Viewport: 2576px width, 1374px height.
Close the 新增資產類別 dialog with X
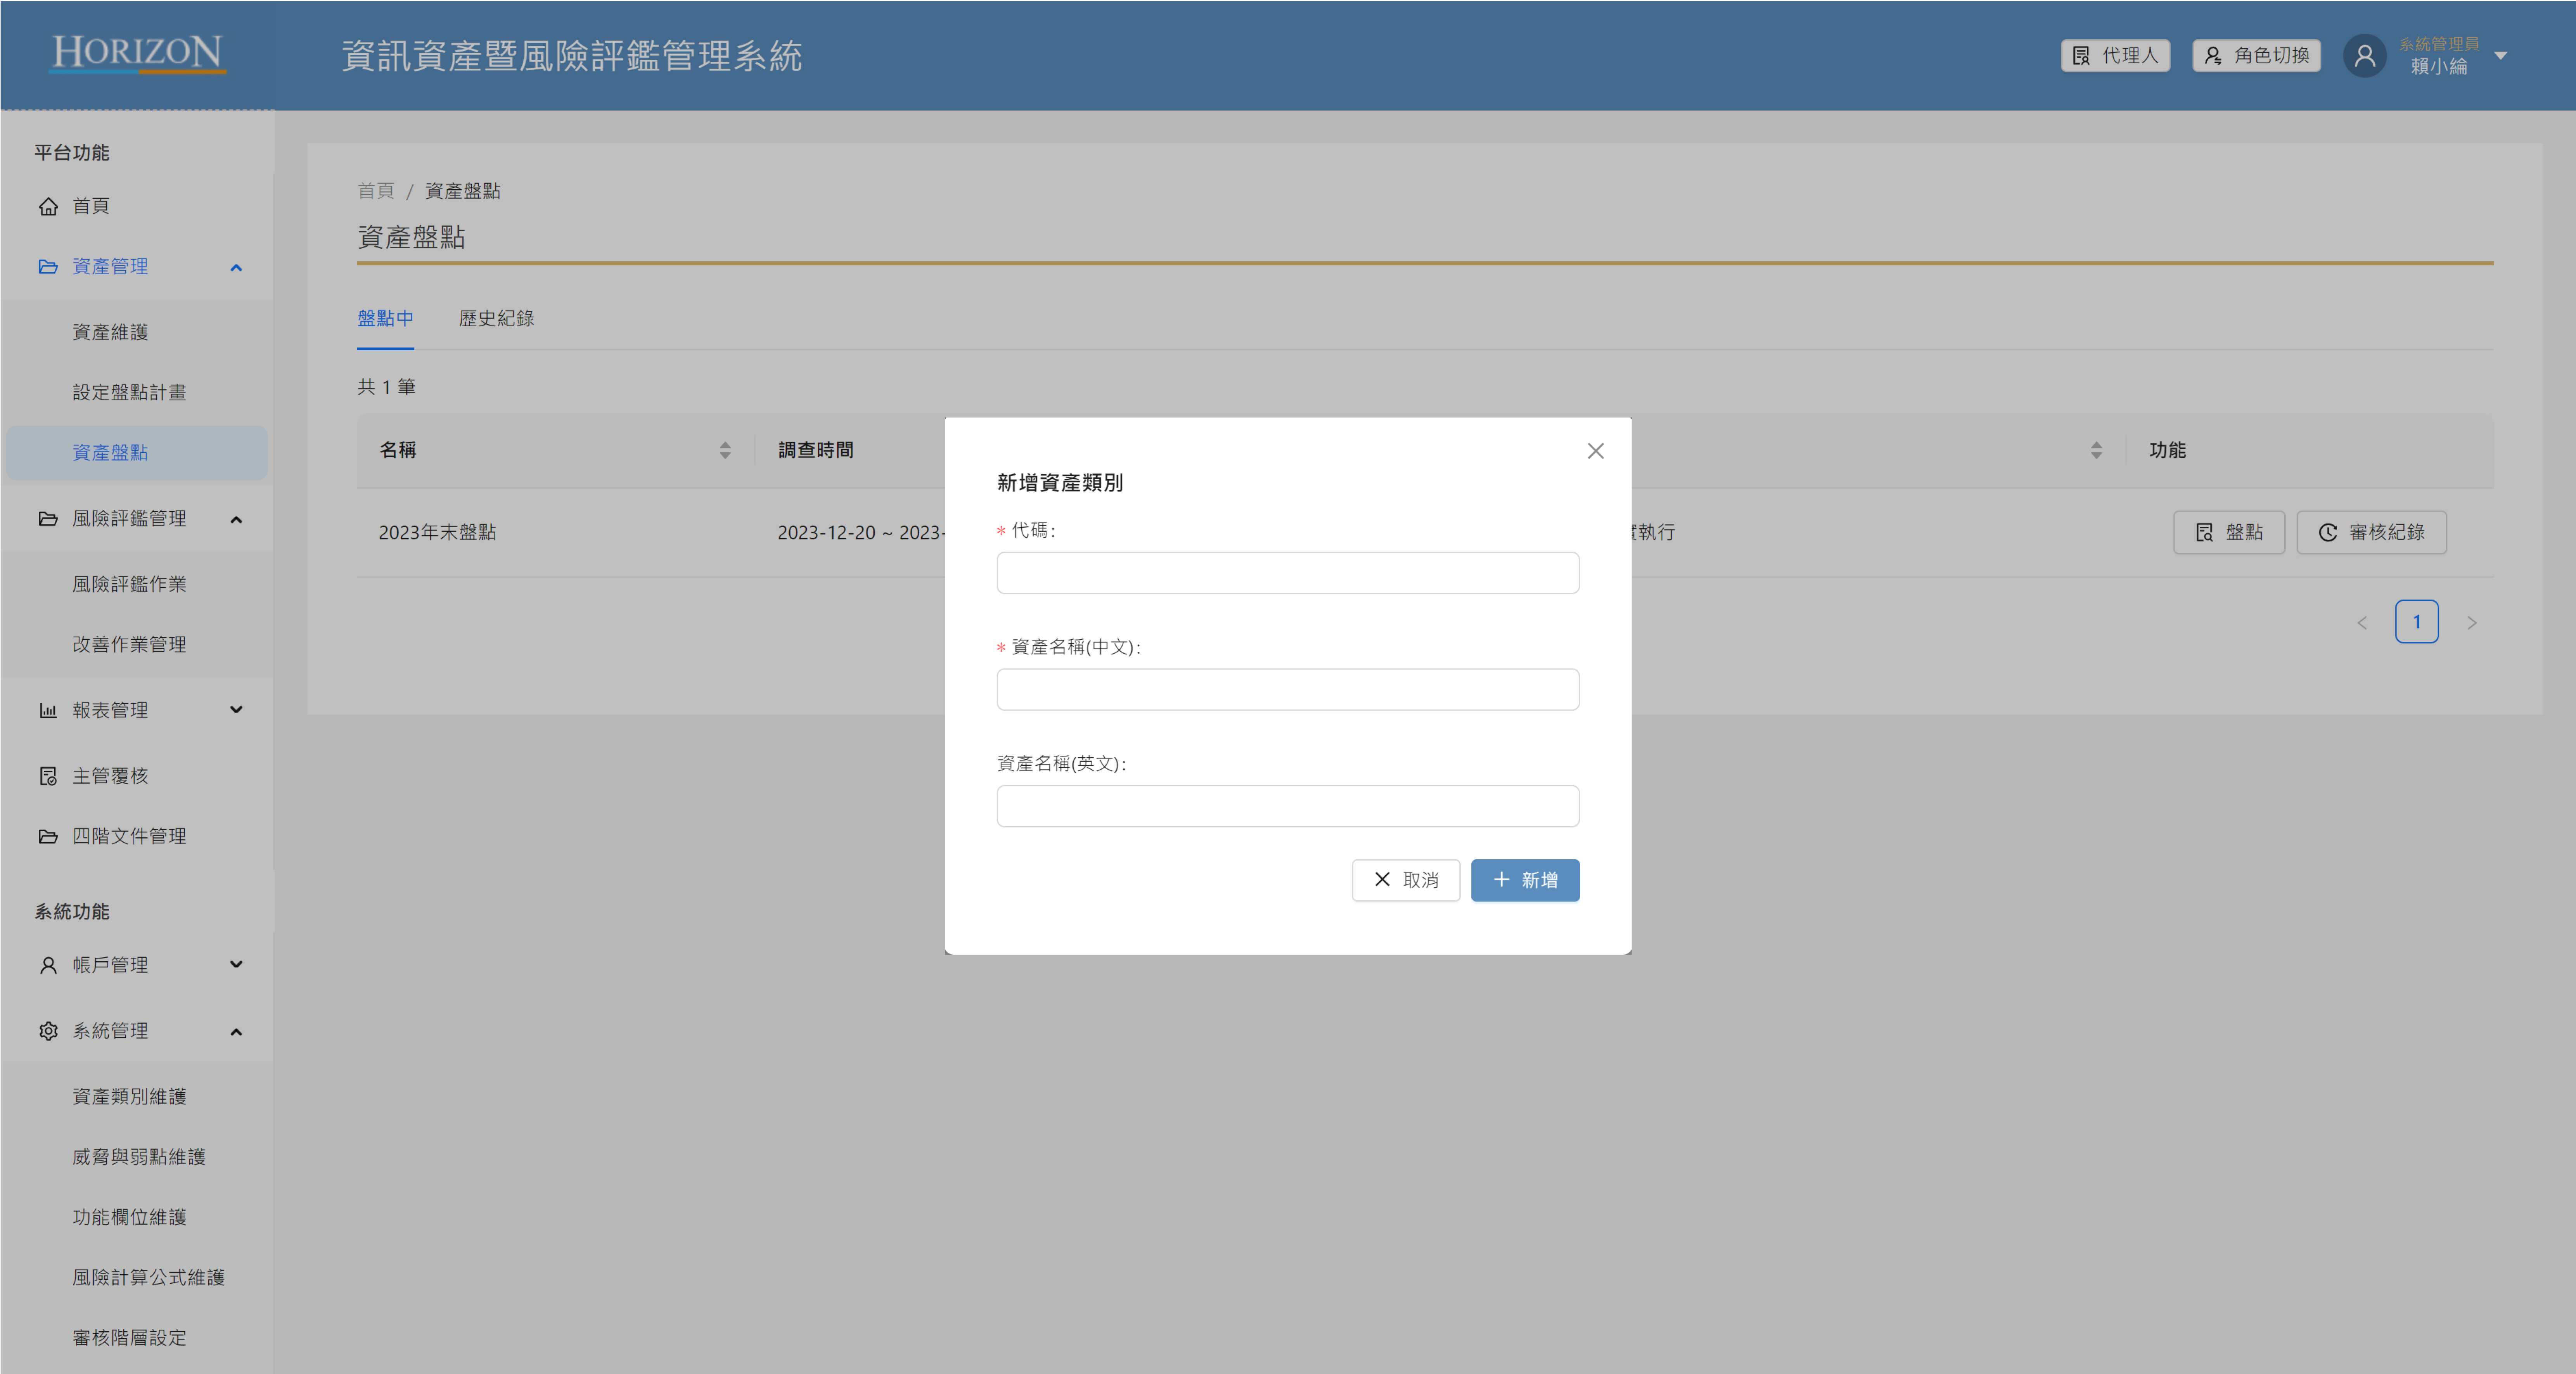(1595, 451)
